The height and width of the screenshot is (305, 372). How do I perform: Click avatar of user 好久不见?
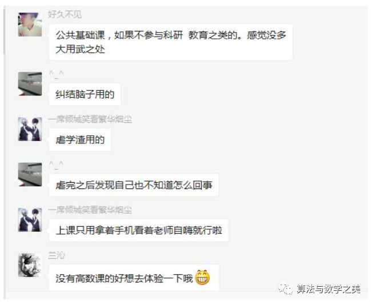tap(30, 25)
